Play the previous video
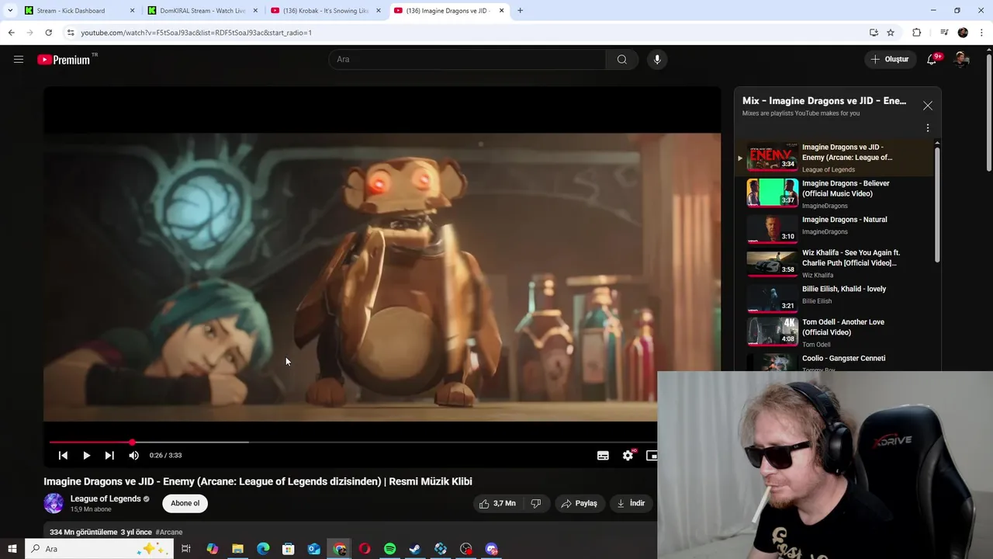This screenshot has height=559, width=993. coord(63,456)
